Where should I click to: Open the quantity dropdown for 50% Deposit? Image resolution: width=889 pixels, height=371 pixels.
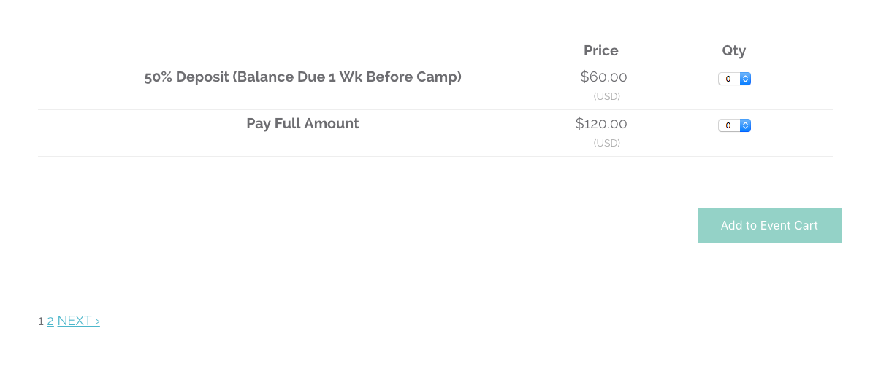(x=734, y=79)
